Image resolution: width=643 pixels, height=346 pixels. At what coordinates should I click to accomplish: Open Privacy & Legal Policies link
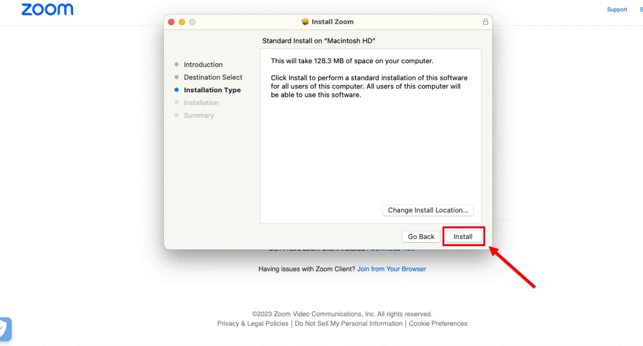pos(252,323)
